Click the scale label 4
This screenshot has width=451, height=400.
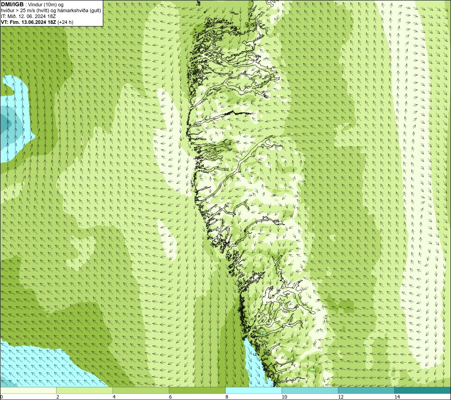click(114, 397)
